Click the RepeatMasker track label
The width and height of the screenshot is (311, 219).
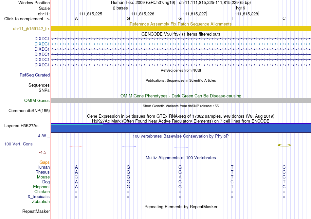pos(36,211)
